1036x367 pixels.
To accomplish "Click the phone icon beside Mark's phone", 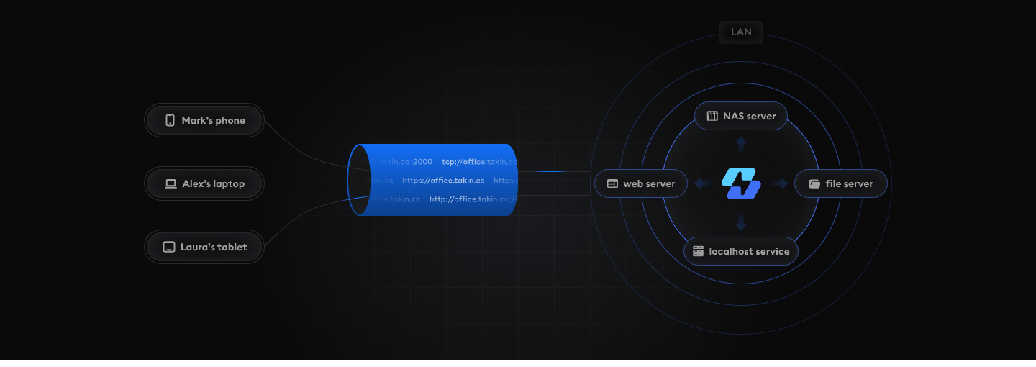I will [x=171, y=120].
